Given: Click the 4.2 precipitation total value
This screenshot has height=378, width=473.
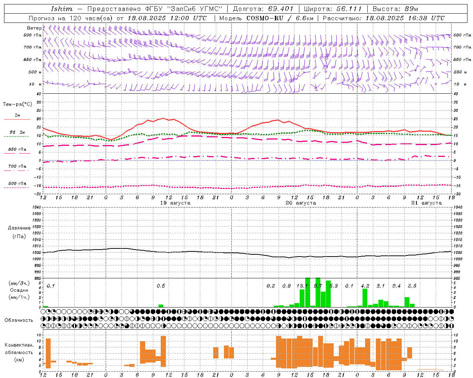Looking at the screenshot, I should pyautogui.click(x=365, y=286).
